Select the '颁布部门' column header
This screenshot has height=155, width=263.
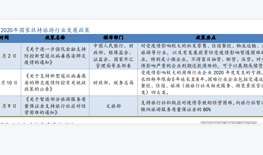coord(113,37)
